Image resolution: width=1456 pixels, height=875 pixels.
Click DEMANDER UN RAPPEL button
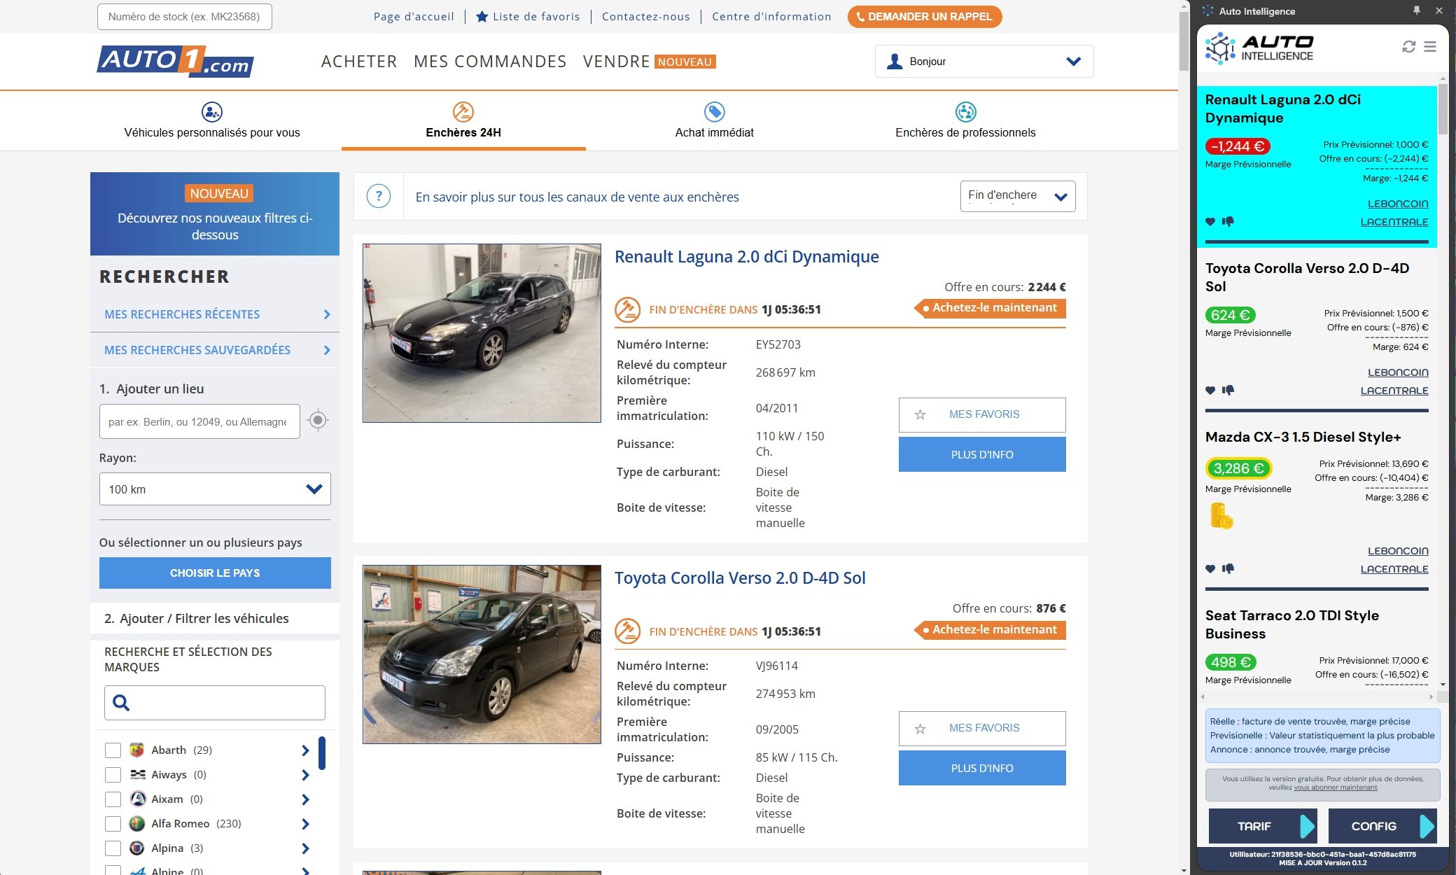click(x=924, y=16)
